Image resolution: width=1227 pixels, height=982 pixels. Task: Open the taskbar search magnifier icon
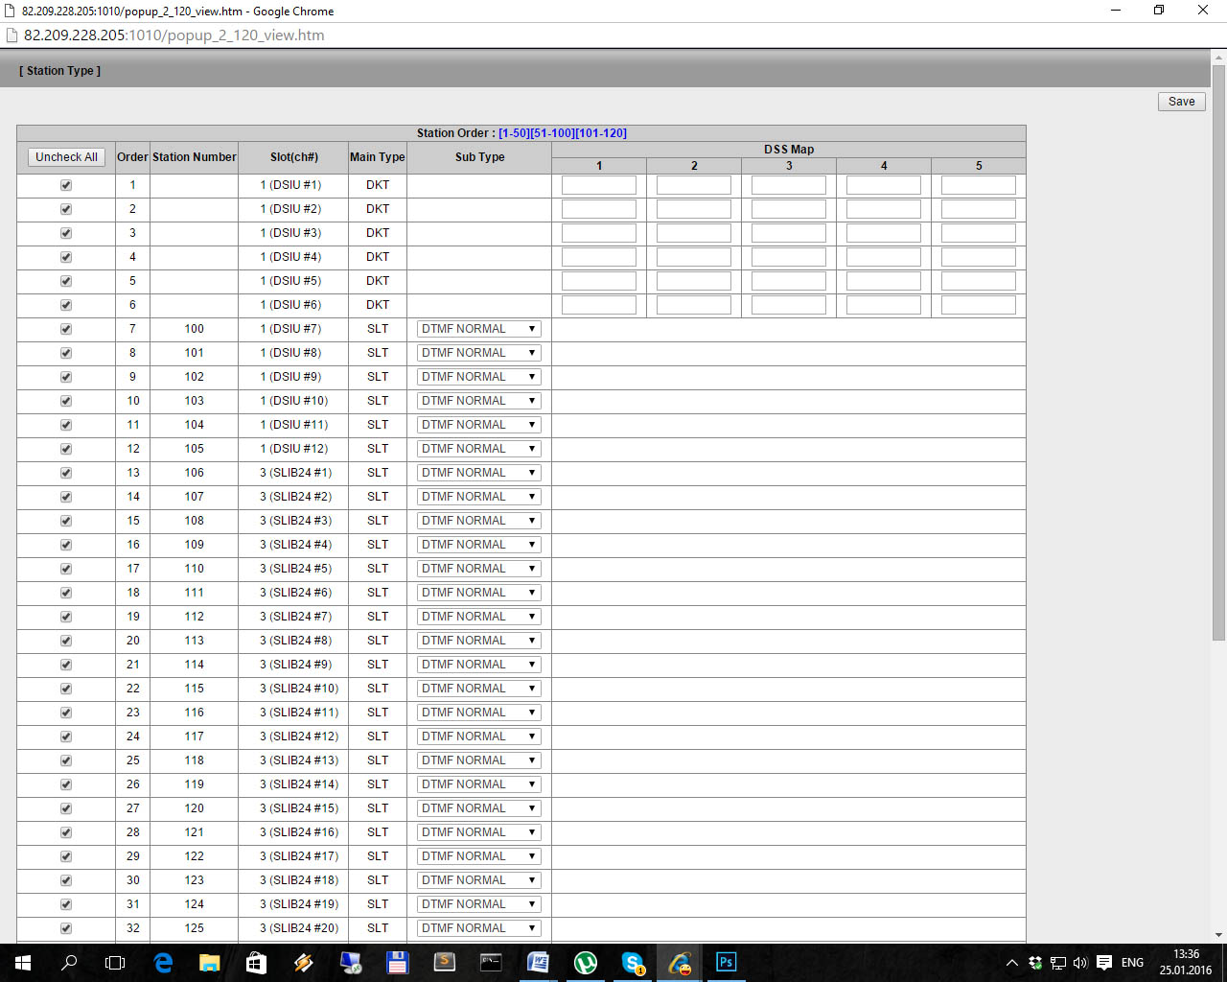(x=69, y=963)
